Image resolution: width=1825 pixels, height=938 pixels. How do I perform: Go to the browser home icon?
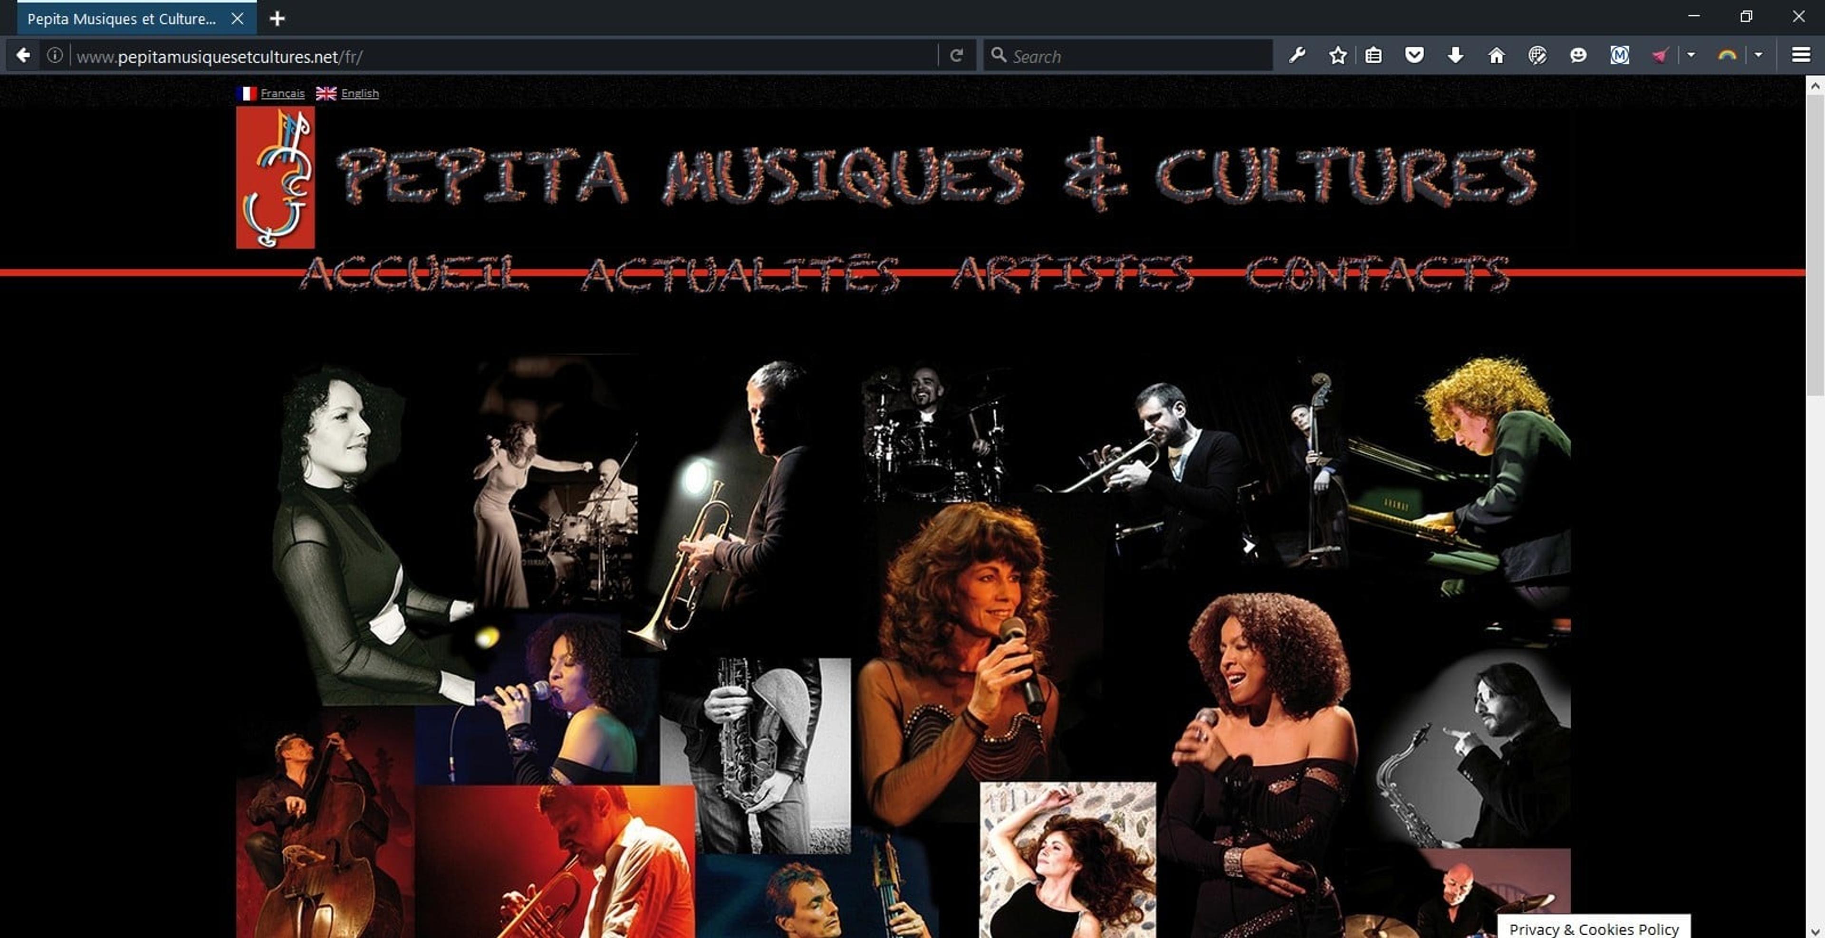[x=1496, y=55]
